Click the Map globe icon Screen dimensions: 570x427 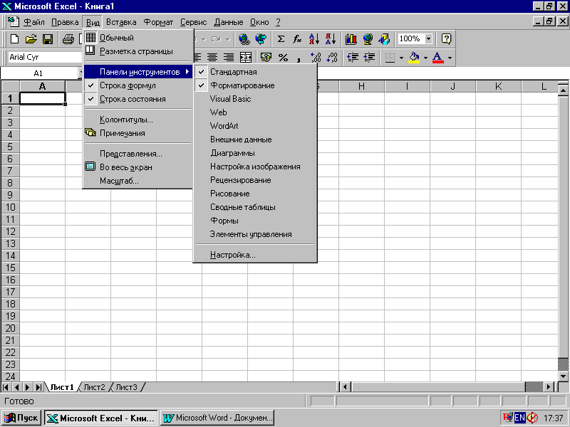point(368,39)
